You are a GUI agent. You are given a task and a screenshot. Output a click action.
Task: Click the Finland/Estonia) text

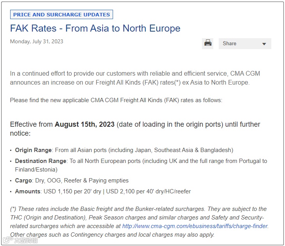36,170
